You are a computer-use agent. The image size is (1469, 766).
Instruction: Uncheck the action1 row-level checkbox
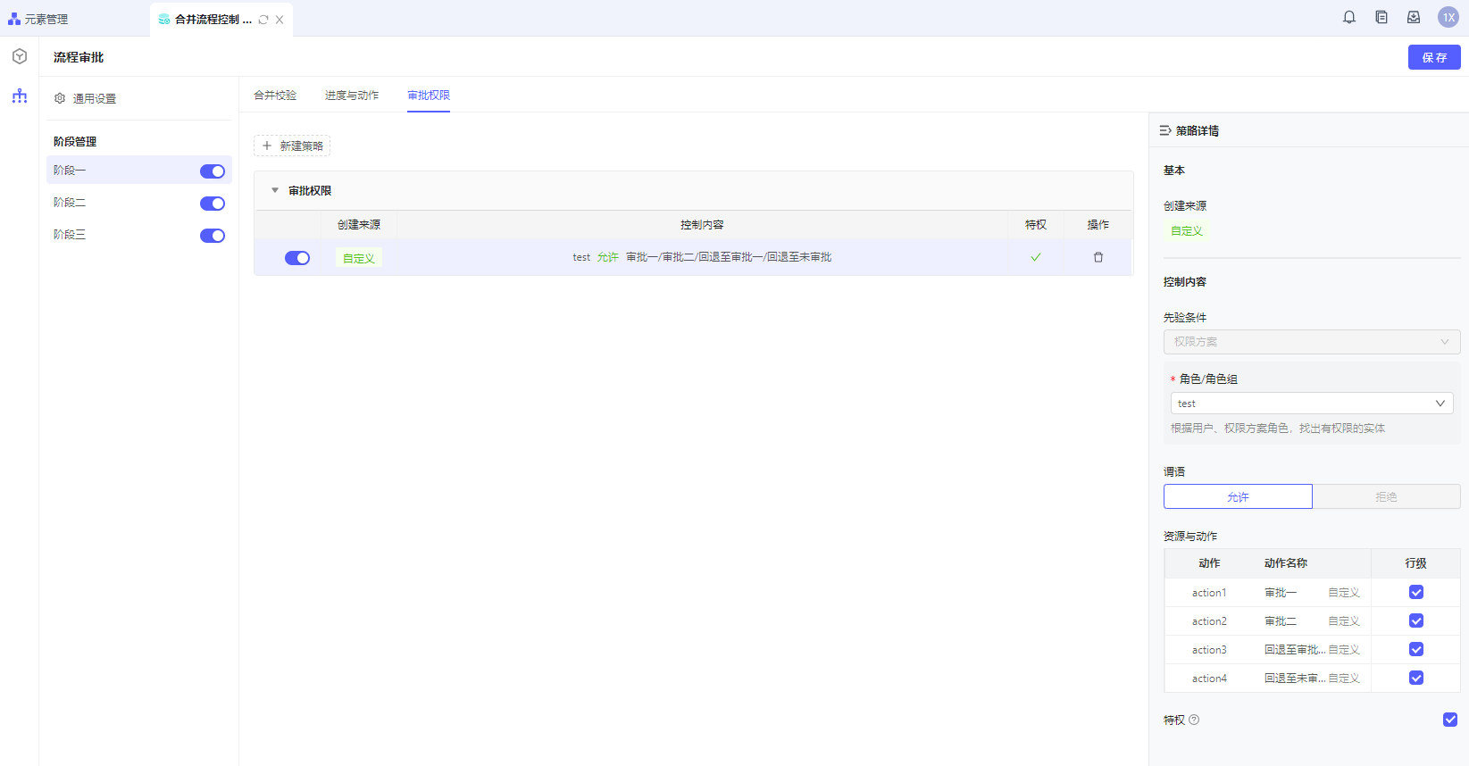pos(1416,592)
